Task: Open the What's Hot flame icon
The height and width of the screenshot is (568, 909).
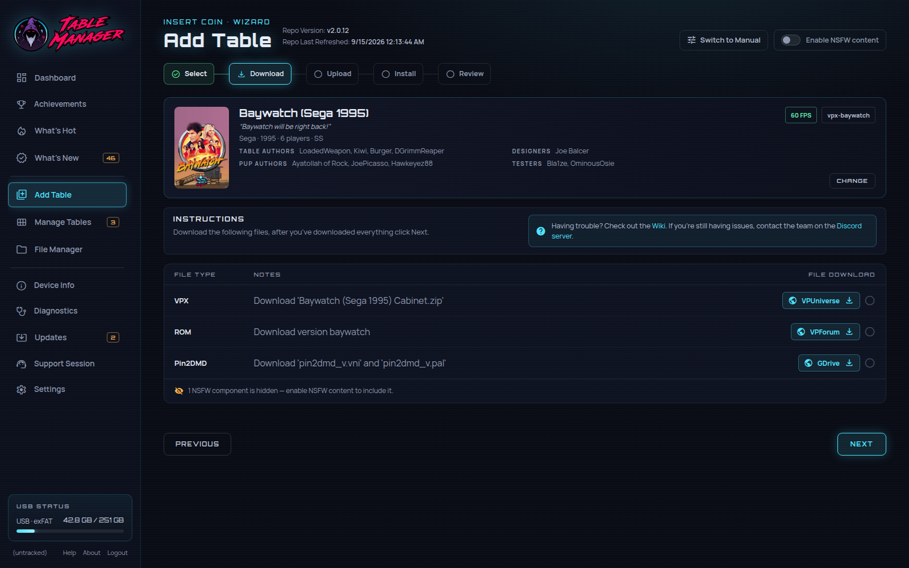Action: coord(22,131)
